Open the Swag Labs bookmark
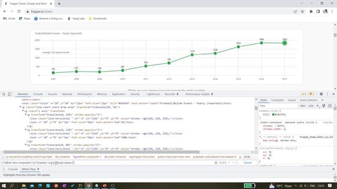Viewport: 337px width, 189px height. (76, 18)
